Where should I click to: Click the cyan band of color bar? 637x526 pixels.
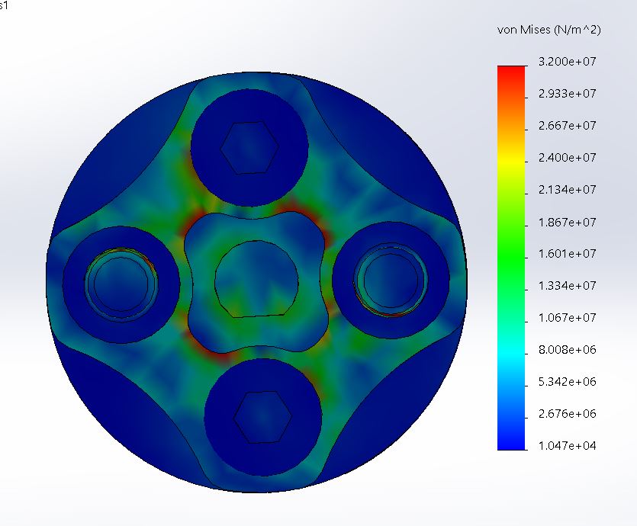point(511,351)
